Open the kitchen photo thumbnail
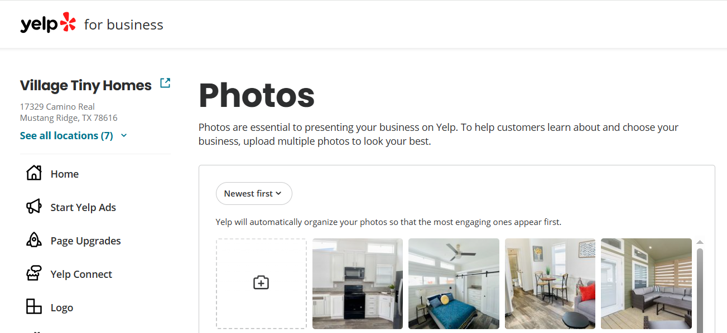 point(358,283)
